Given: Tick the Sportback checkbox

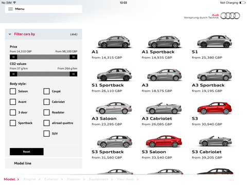Looking at the screenshot, I should [13, 123].
